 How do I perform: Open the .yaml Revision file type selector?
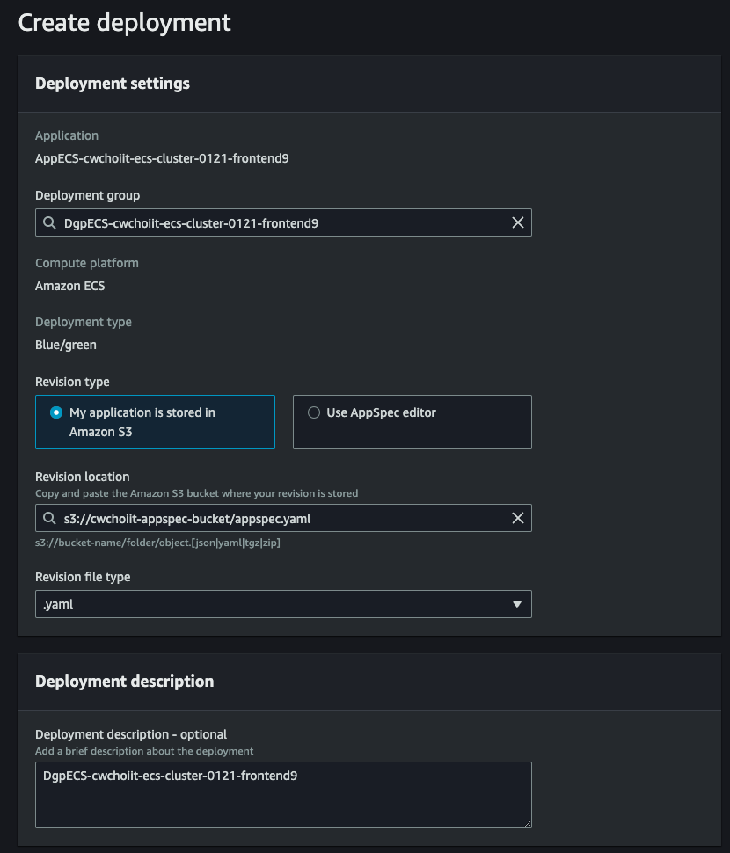(283, 604)
